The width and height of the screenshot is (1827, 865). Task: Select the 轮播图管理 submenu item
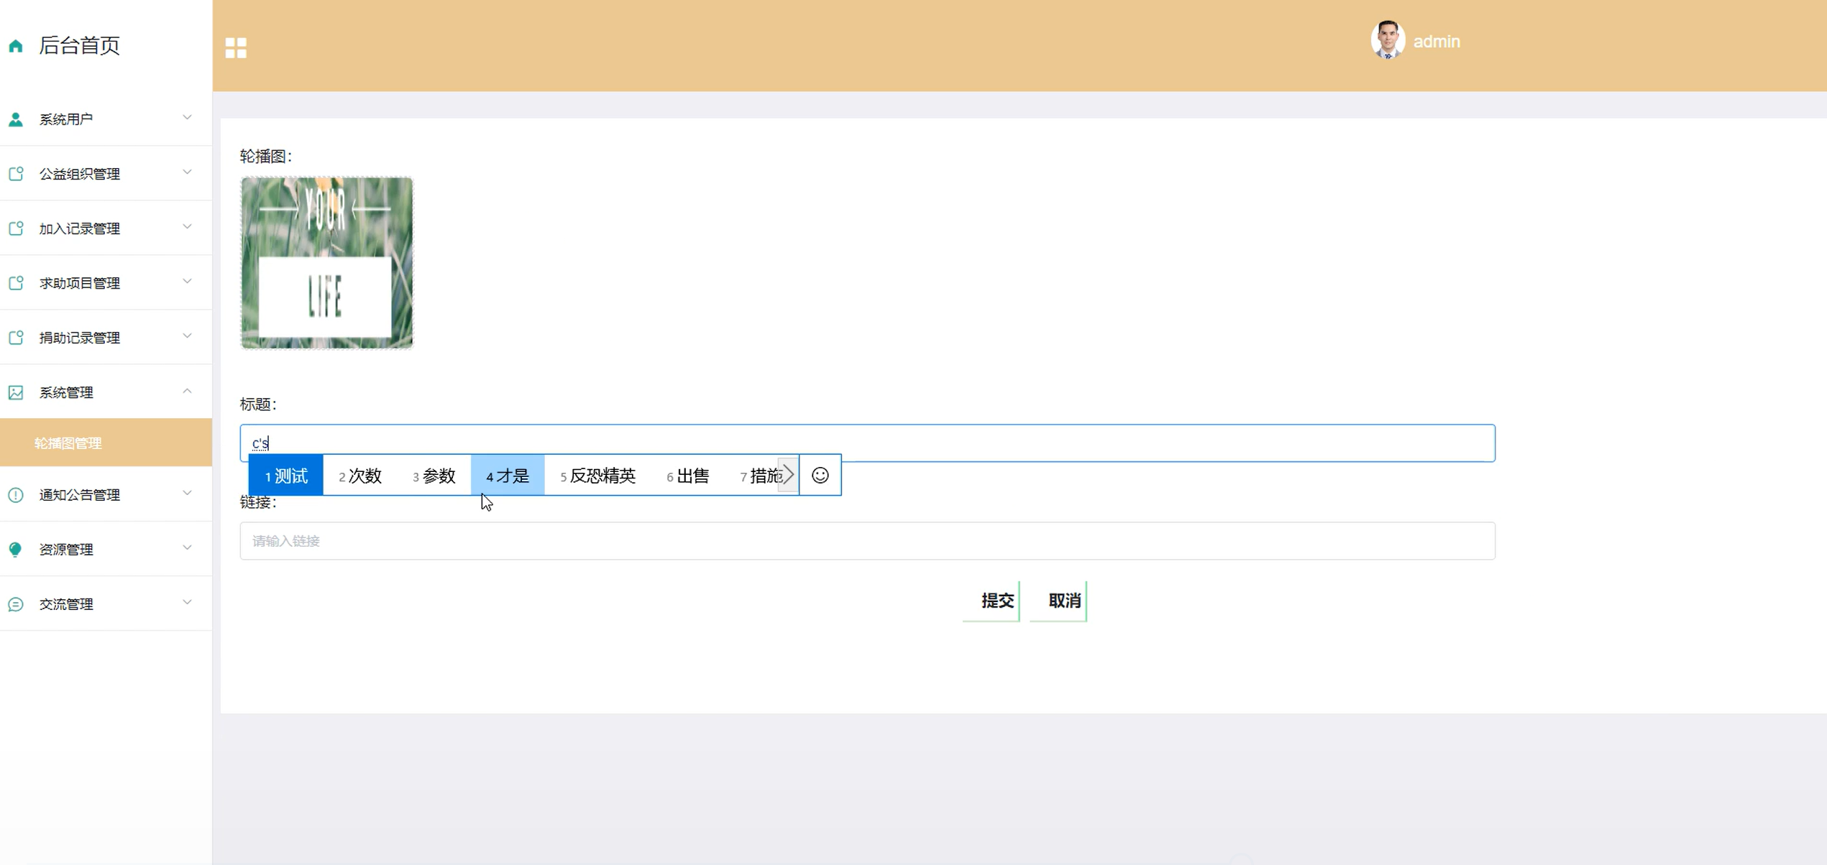click(x=68, y=443)
